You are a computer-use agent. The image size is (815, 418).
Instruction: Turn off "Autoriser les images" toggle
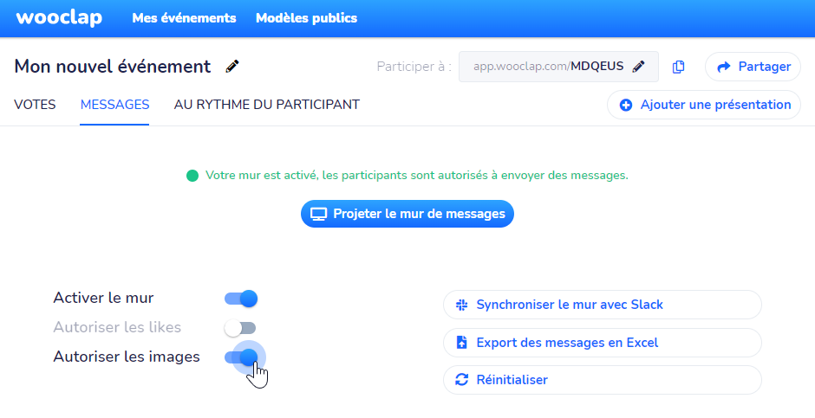[x=241, y=357]
